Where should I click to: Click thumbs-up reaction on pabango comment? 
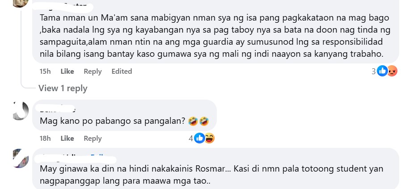pos(199,138)
